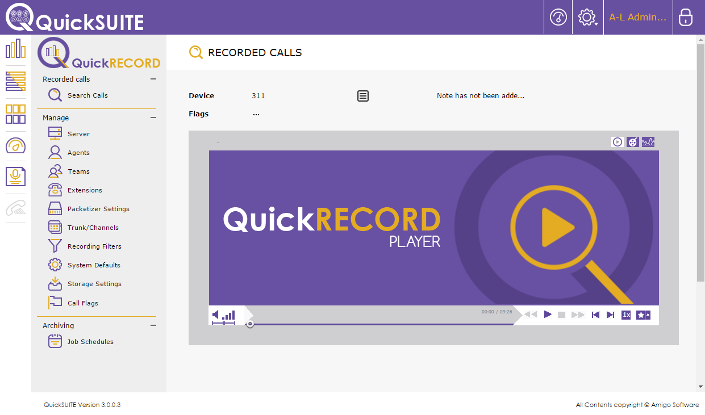The image size is (705, 415).
Task: Click the QuickSUITE Version 3.0.0.3 footer text
Action: coord(82,405)
